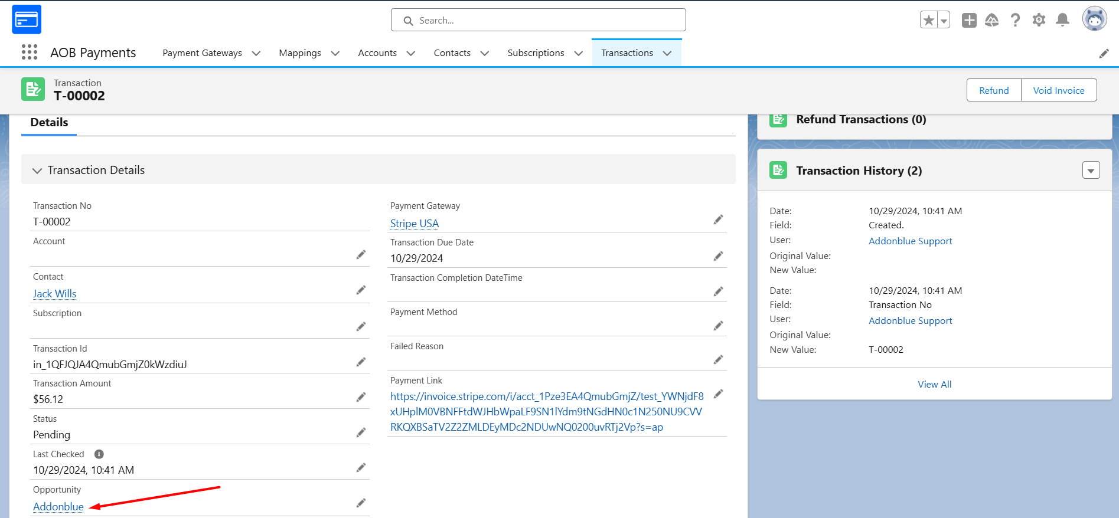Open Addonblue Support user for Created entry
The height and width of the screenshot is (518, 1119).
pos(911,241)
